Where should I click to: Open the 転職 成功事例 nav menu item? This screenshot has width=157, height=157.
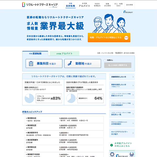click(x=107, y=5)
